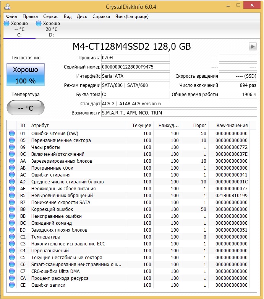This screenshot has width=264, height=299.
Task: Click raw value 0000000037E
Action: pyautogui.click(x=231, y=154)
